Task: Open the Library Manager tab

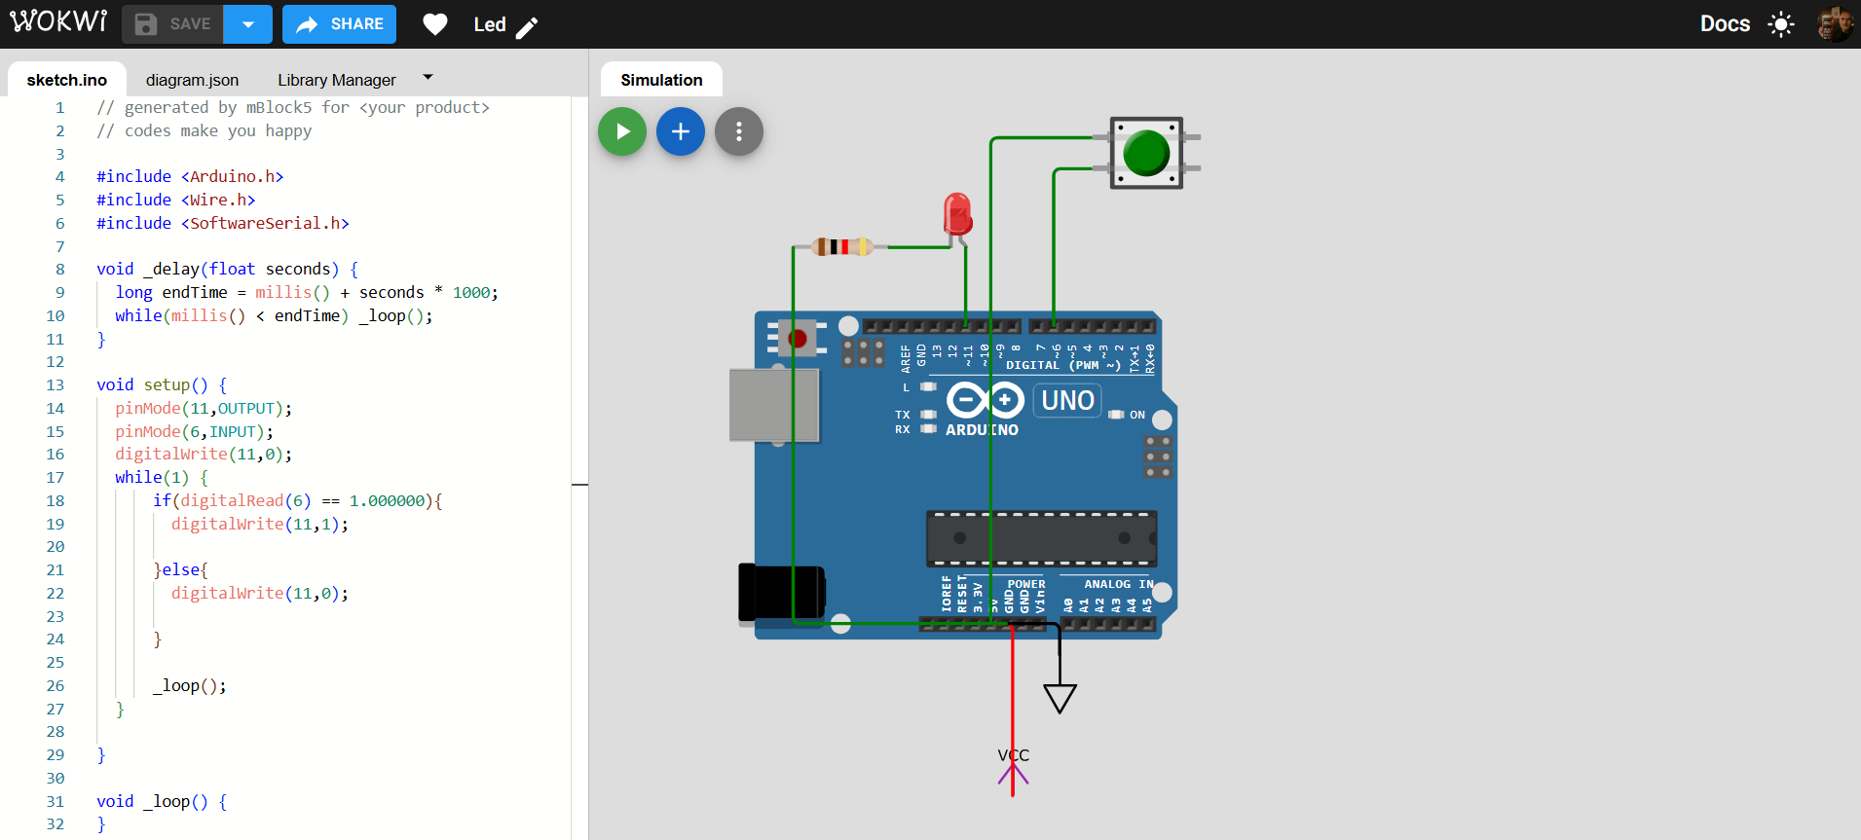Action: coord(336,80)
